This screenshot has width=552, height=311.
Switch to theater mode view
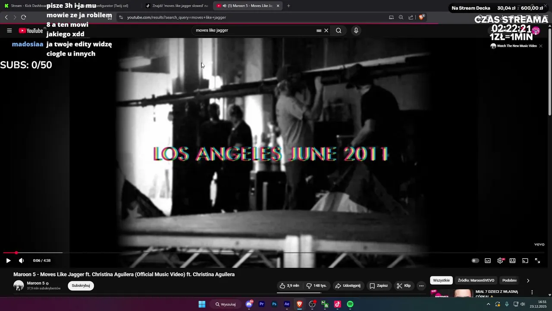point(512,260)
